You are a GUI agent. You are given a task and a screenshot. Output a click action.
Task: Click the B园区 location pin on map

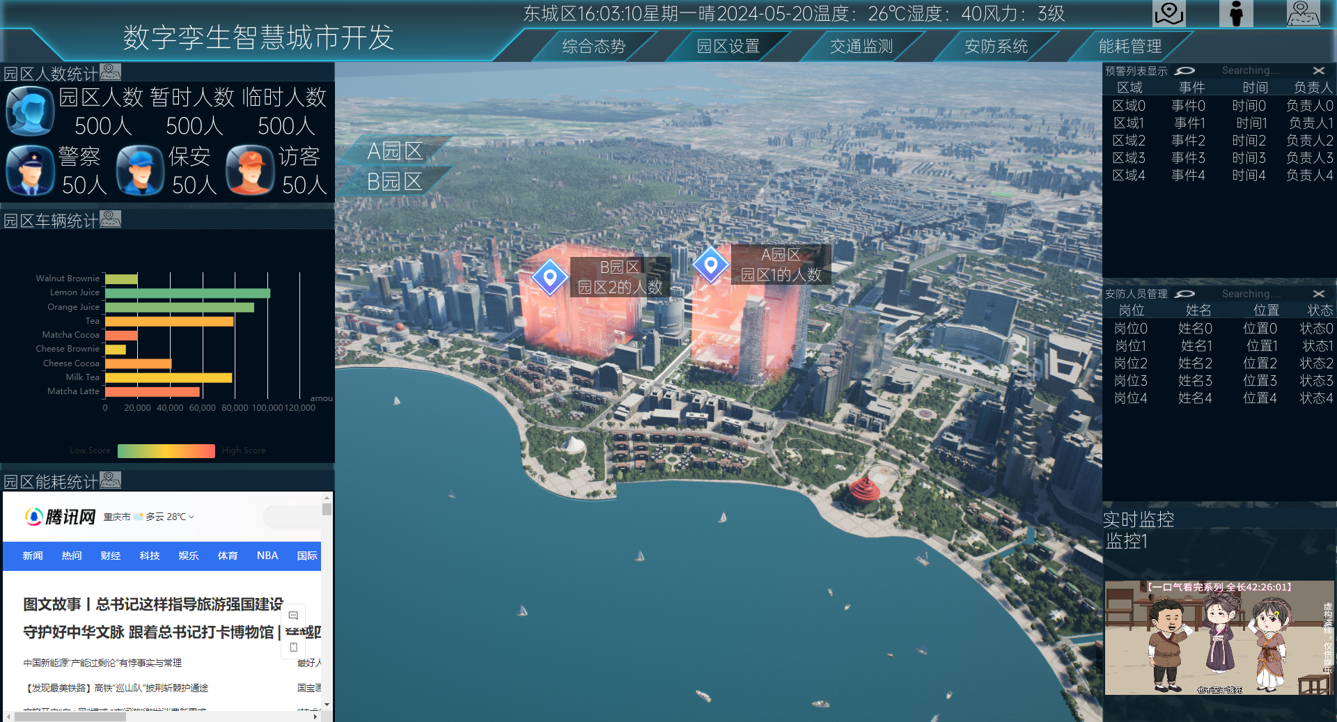pyautogui.click(x=549, y=277)
